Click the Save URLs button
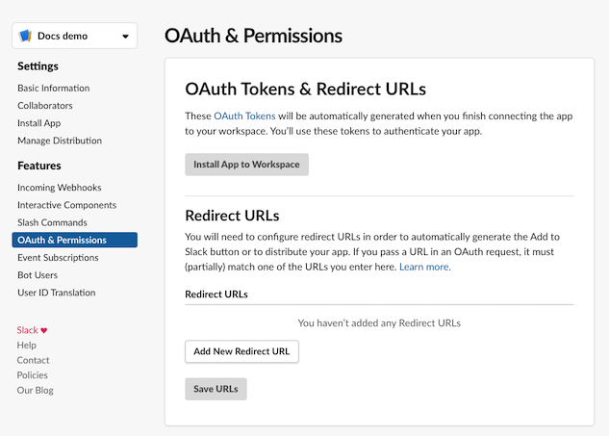The image size is (609, 436). (216, 389)
